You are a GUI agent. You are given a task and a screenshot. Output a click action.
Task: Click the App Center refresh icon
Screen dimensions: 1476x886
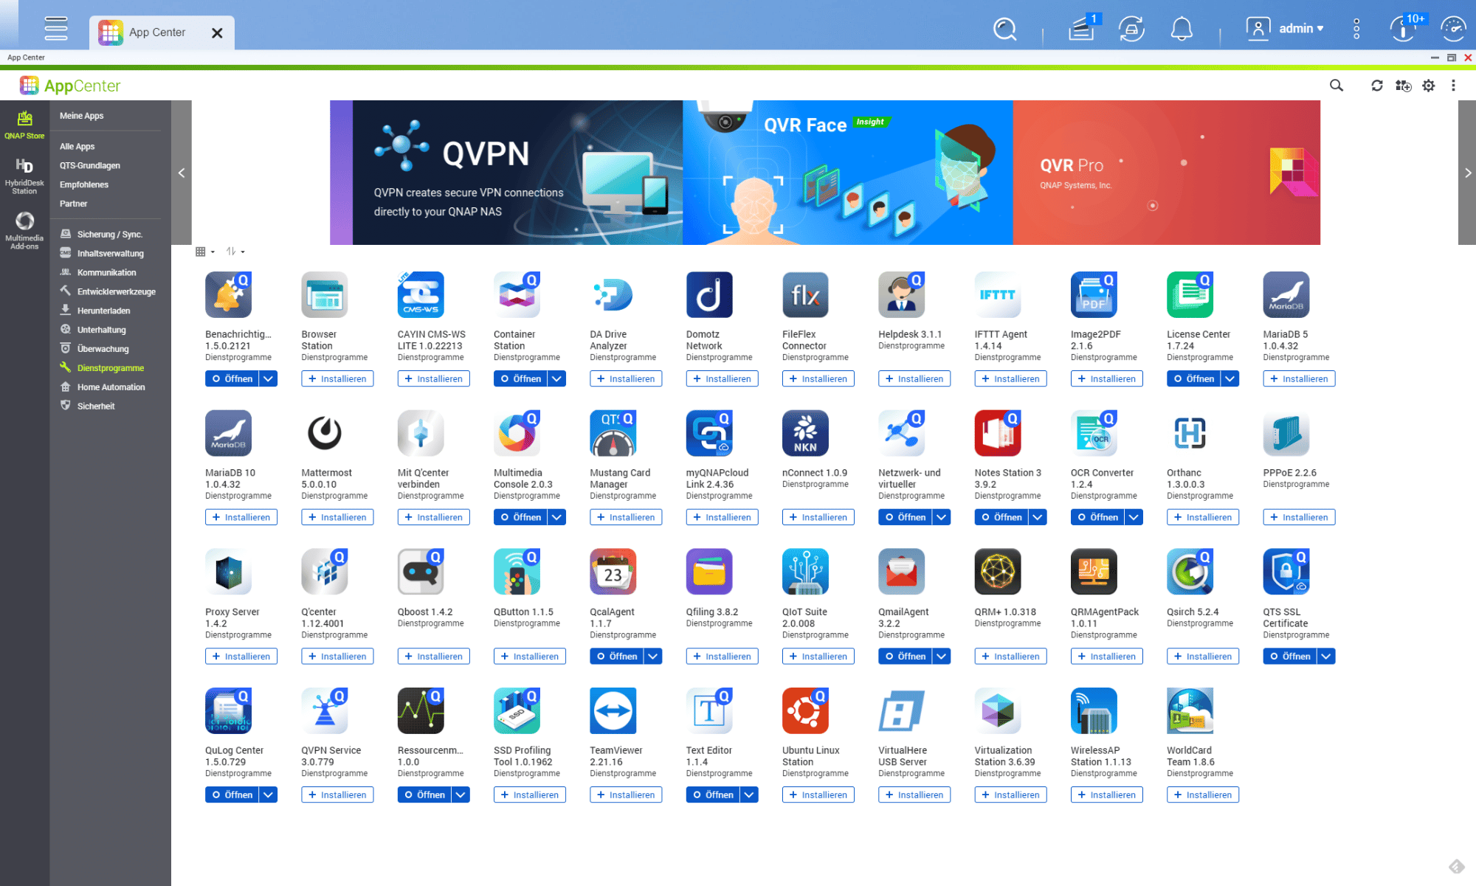click(1376, 86)
